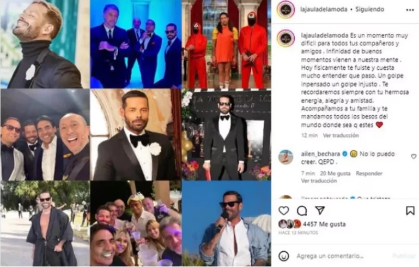The image size is (419, 267).
Task: Like the post with the heart icon
Action: pos(283,211)
